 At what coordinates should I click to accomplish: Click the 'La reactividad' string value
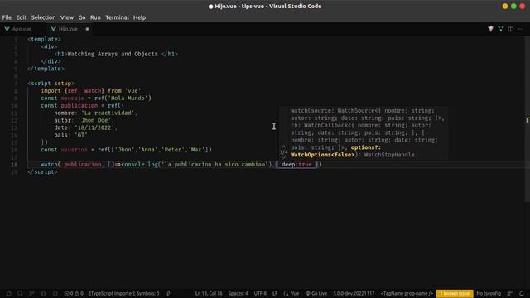(108, 113)
